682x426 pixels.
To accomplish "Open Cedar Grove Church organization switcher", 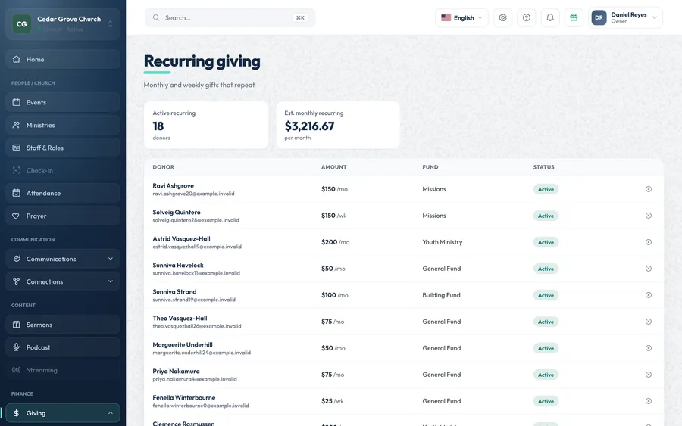I will (x=63, y=24).
